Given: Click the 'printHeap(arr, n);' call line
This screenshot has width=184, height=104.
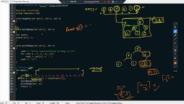Looking at the screenshot, I should pyautogui.click(x=32, y=84).
